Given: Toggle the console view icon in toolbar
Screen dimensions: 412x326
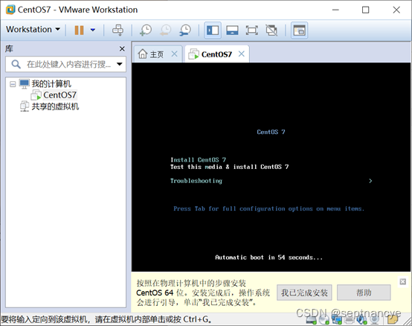Looking at the screenshot, I should tap(299, 31).
